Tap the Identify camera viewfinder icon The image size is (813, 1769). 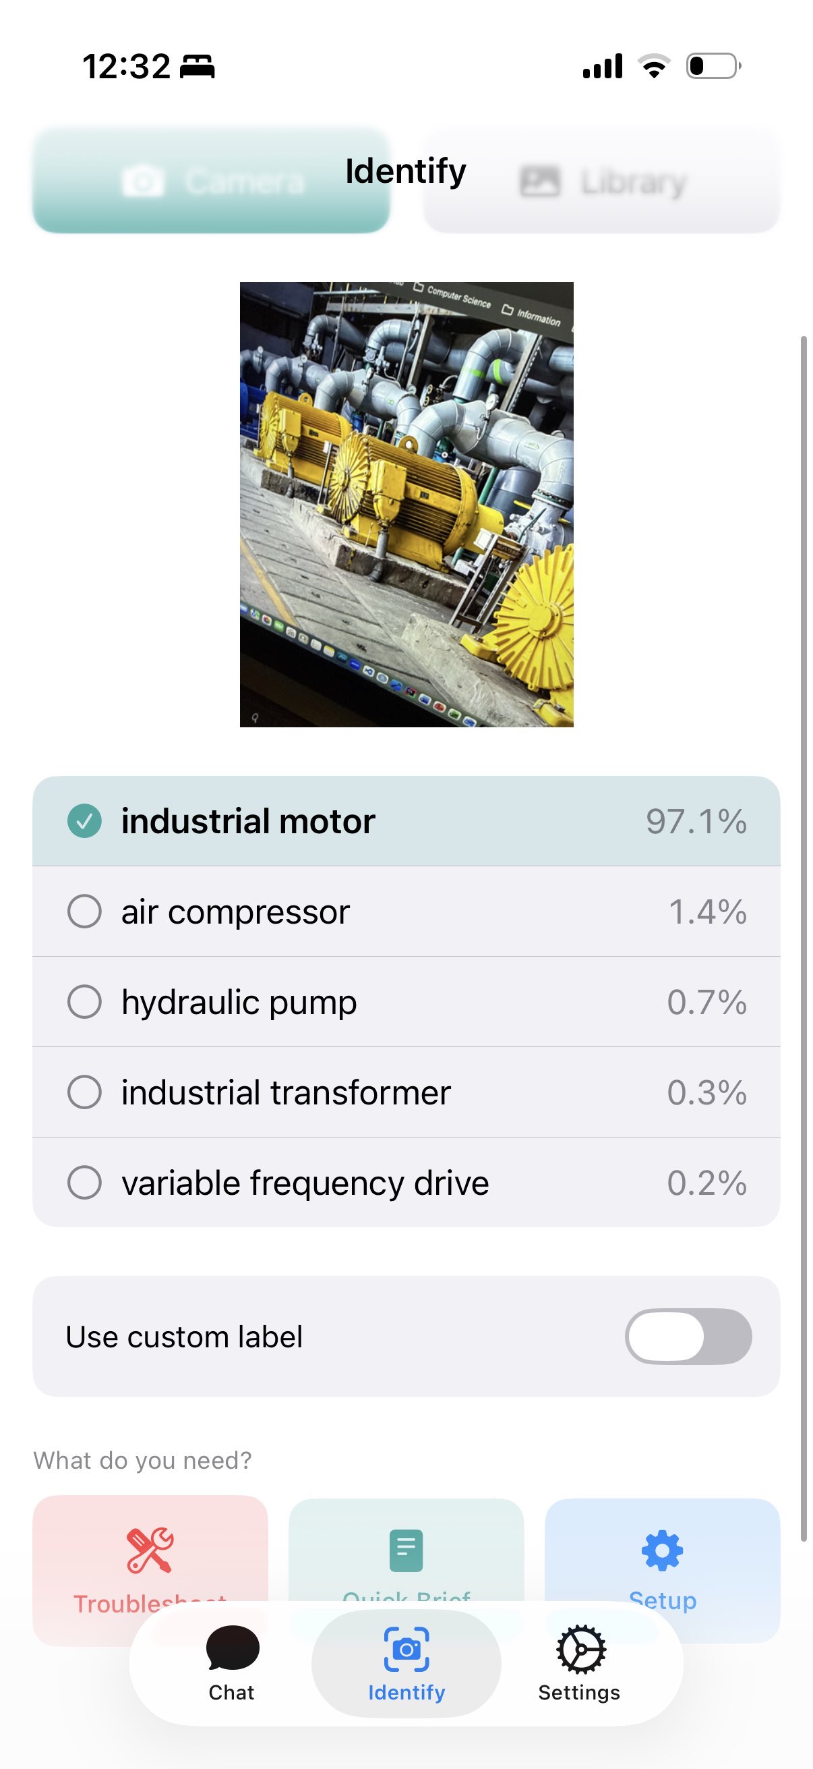coord(406,1649)
